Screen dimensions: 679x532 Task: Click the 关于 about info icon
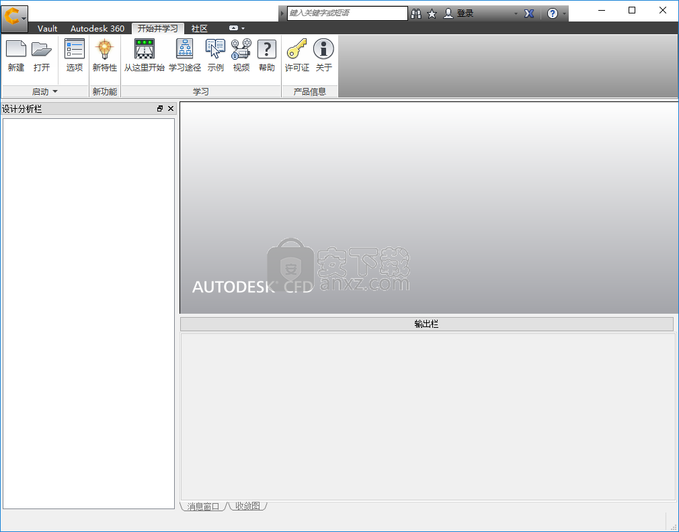point(323,49)
